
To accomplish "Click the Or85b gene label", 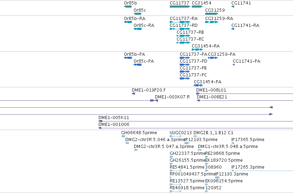I will (130, 3).
